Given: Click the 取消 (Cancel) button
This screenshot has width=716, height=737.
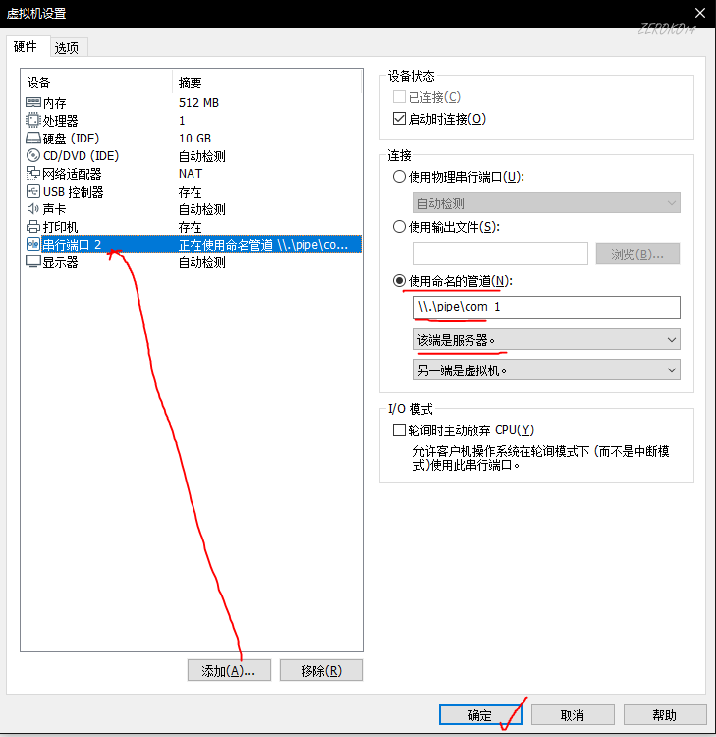Looking at the screenshot, I should 573,715.
